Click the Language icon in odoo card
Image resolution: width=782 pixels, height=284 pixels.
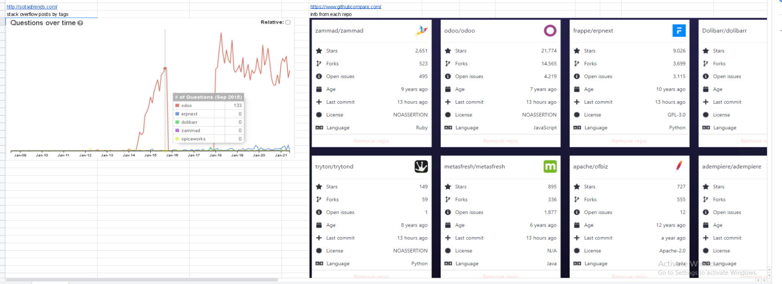click(448, 127)
